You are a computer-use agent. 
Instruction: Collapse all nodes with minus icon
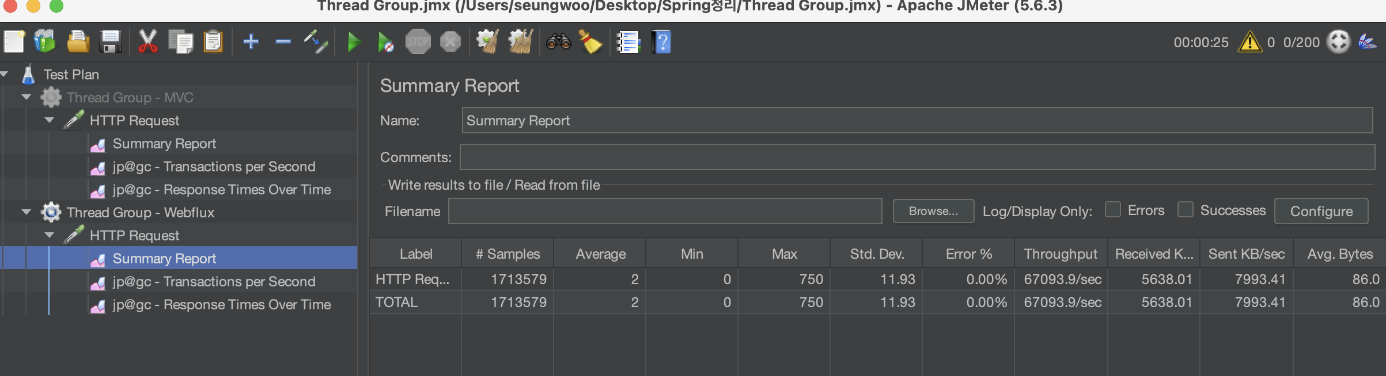click(283, 41)
